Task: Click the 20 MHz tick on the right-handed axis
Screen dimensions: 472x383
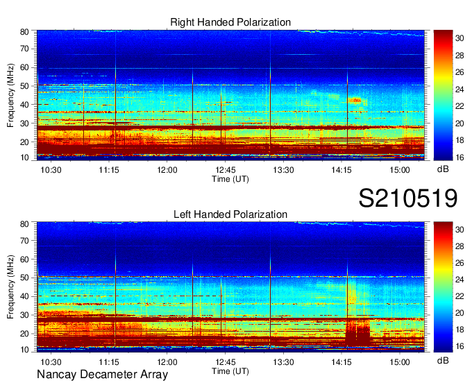Action: 24,142
